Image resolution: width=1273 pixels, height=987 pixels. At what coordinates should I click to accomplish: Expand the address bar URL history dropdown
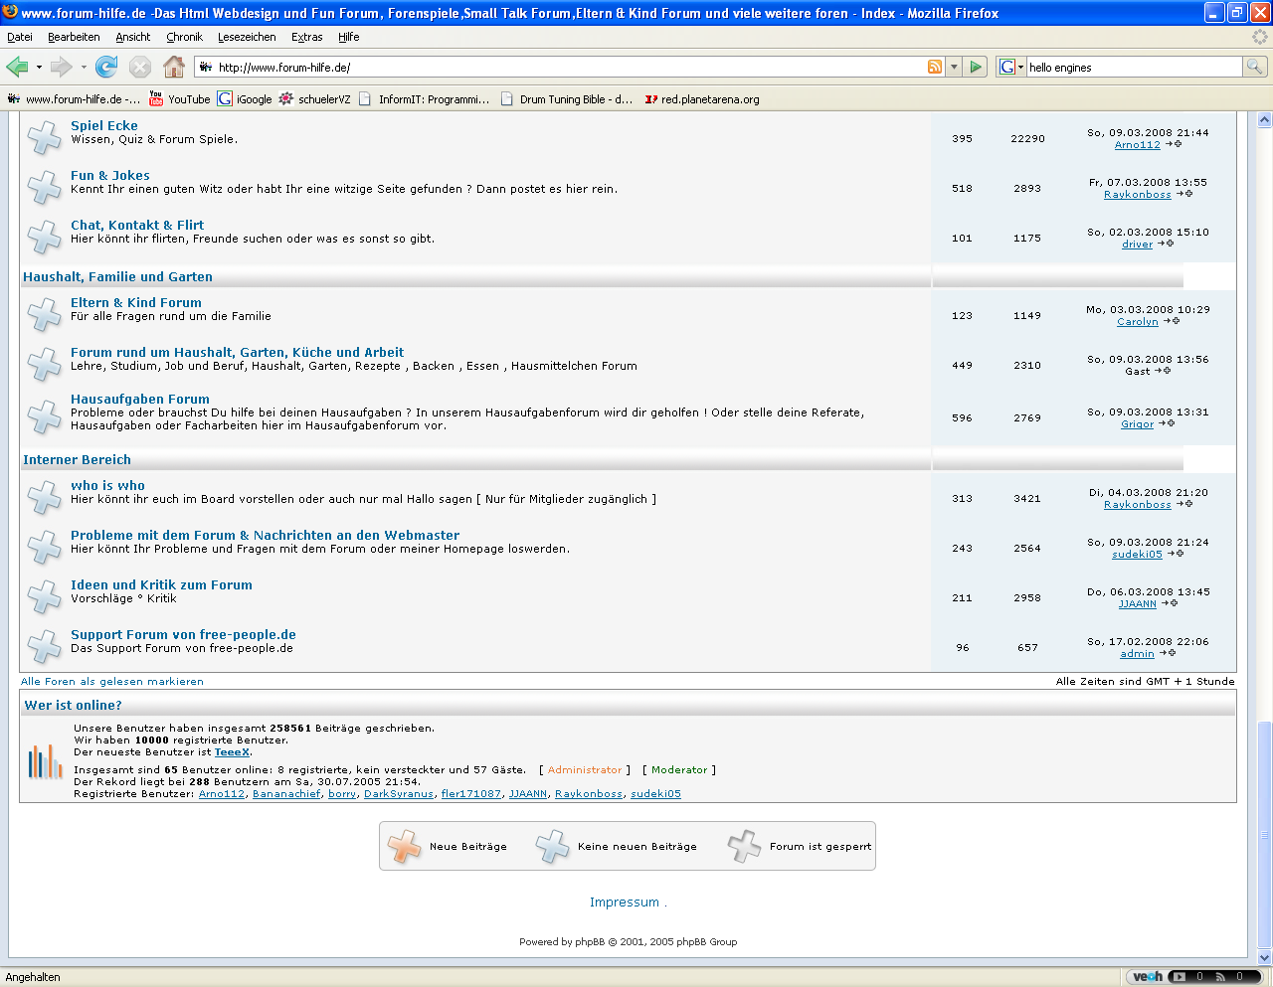tap(954, 67)
